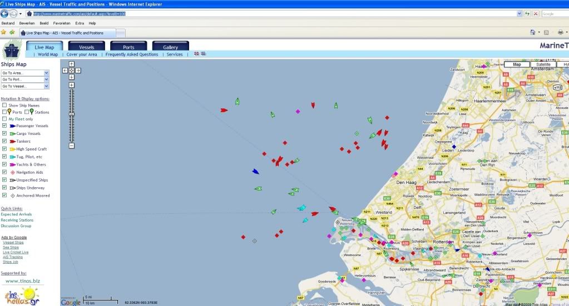Click the browser Back button
The width and height of the screenshot is (569, 306).
[x=4, y=14]
